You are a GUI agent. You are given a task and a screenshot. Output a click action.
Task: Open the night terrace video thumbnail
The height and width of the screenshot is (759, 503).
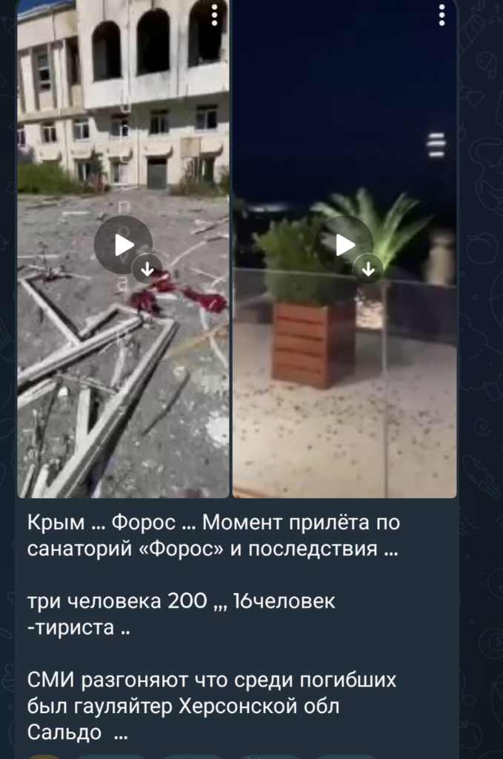point(344,249)
